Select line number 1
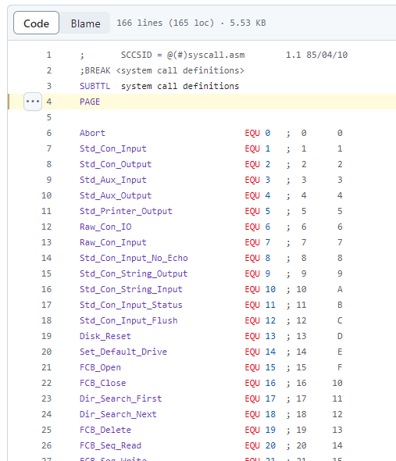This screenshot has height=461, width=396. (48, 55)
